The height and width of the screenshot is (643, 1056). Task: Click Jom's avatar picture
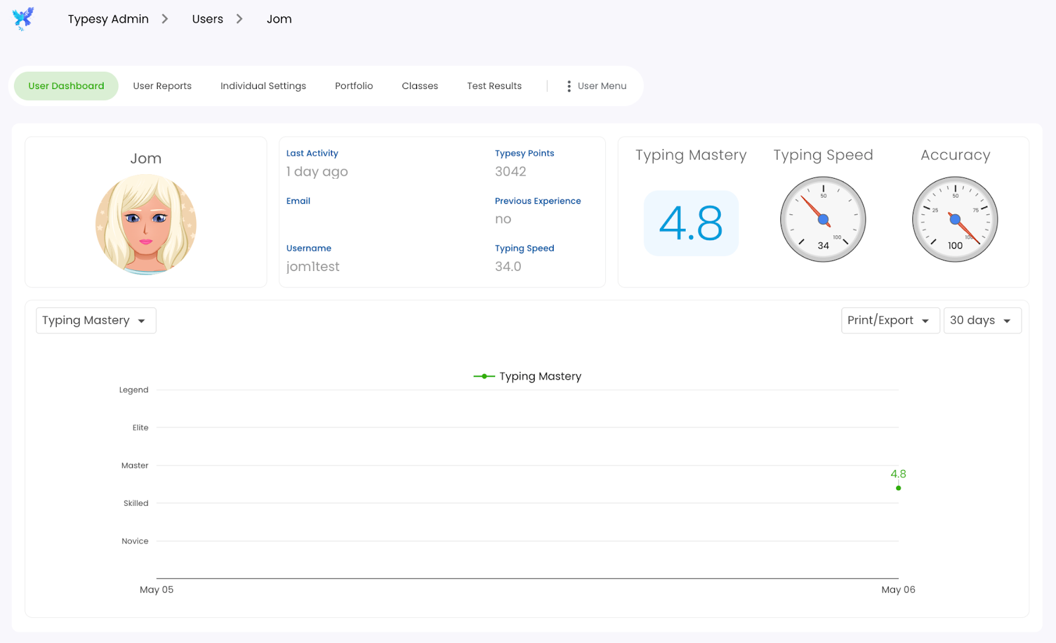coord(146,224)
